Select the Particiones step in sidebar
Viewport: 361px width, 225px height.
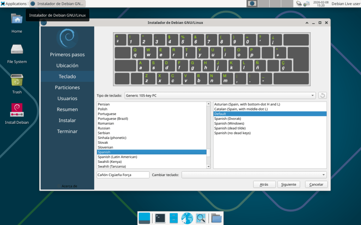pos(67,88)
